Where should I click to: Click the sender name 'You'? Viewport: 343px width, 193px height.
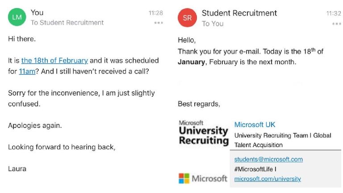[37, 12]
